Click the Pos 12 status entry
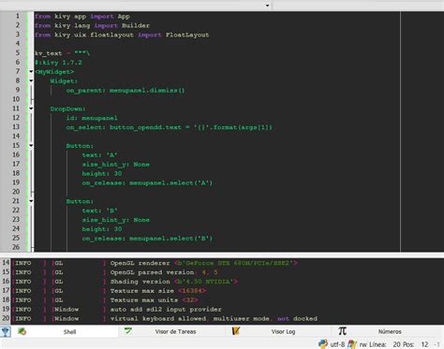Image resolution: width=444 pixels, height=349 pixels. tap(415, 344)
